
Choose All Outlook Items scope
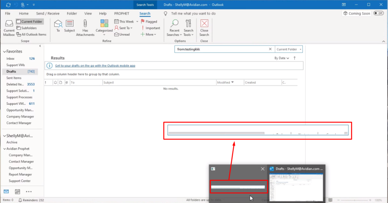pos(31,34)
